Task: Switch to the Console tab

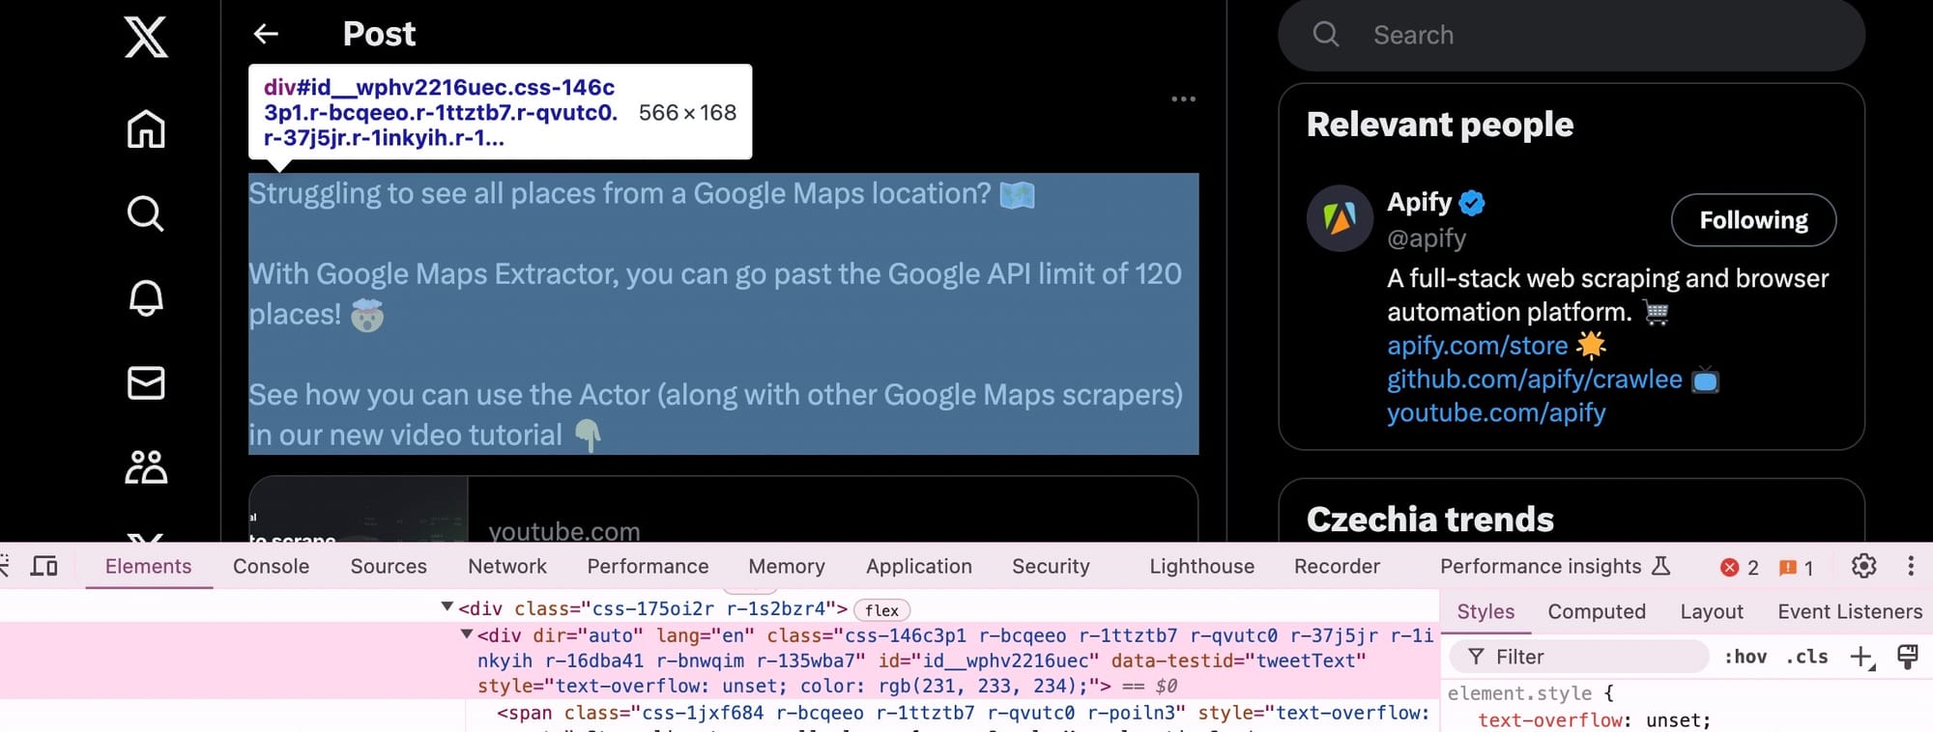Action: pos(271,566)
